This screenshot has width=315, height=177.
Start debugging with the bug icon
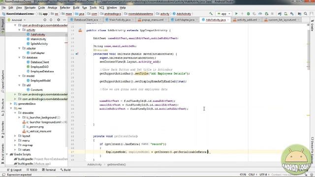(x=248, y=14)
